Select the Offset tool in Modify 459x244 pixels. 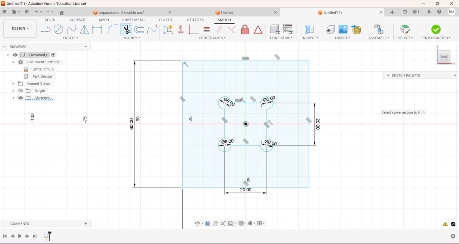coord(139,29)
